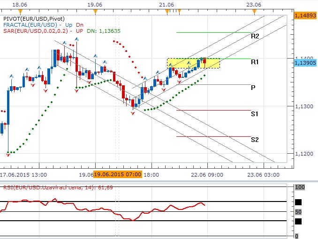Screen dimensions: 318x239
Task: Click the orange day marker above 19.06
Action: click(x=95, y=10)
